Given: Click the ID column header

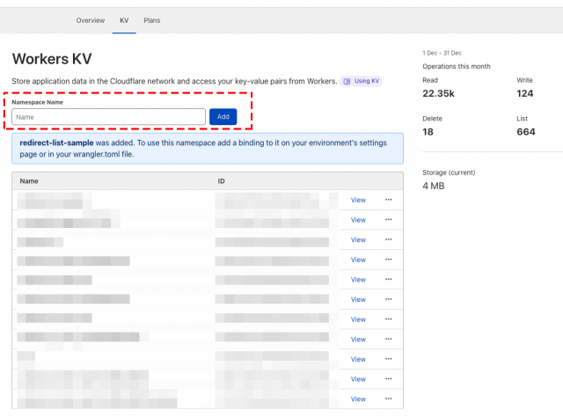Looking at the screenshot, I should pyautogui.click(x=221, y=181).
